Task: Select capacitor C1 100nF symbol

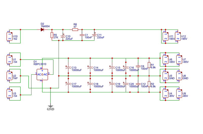Action: point(82,35)
